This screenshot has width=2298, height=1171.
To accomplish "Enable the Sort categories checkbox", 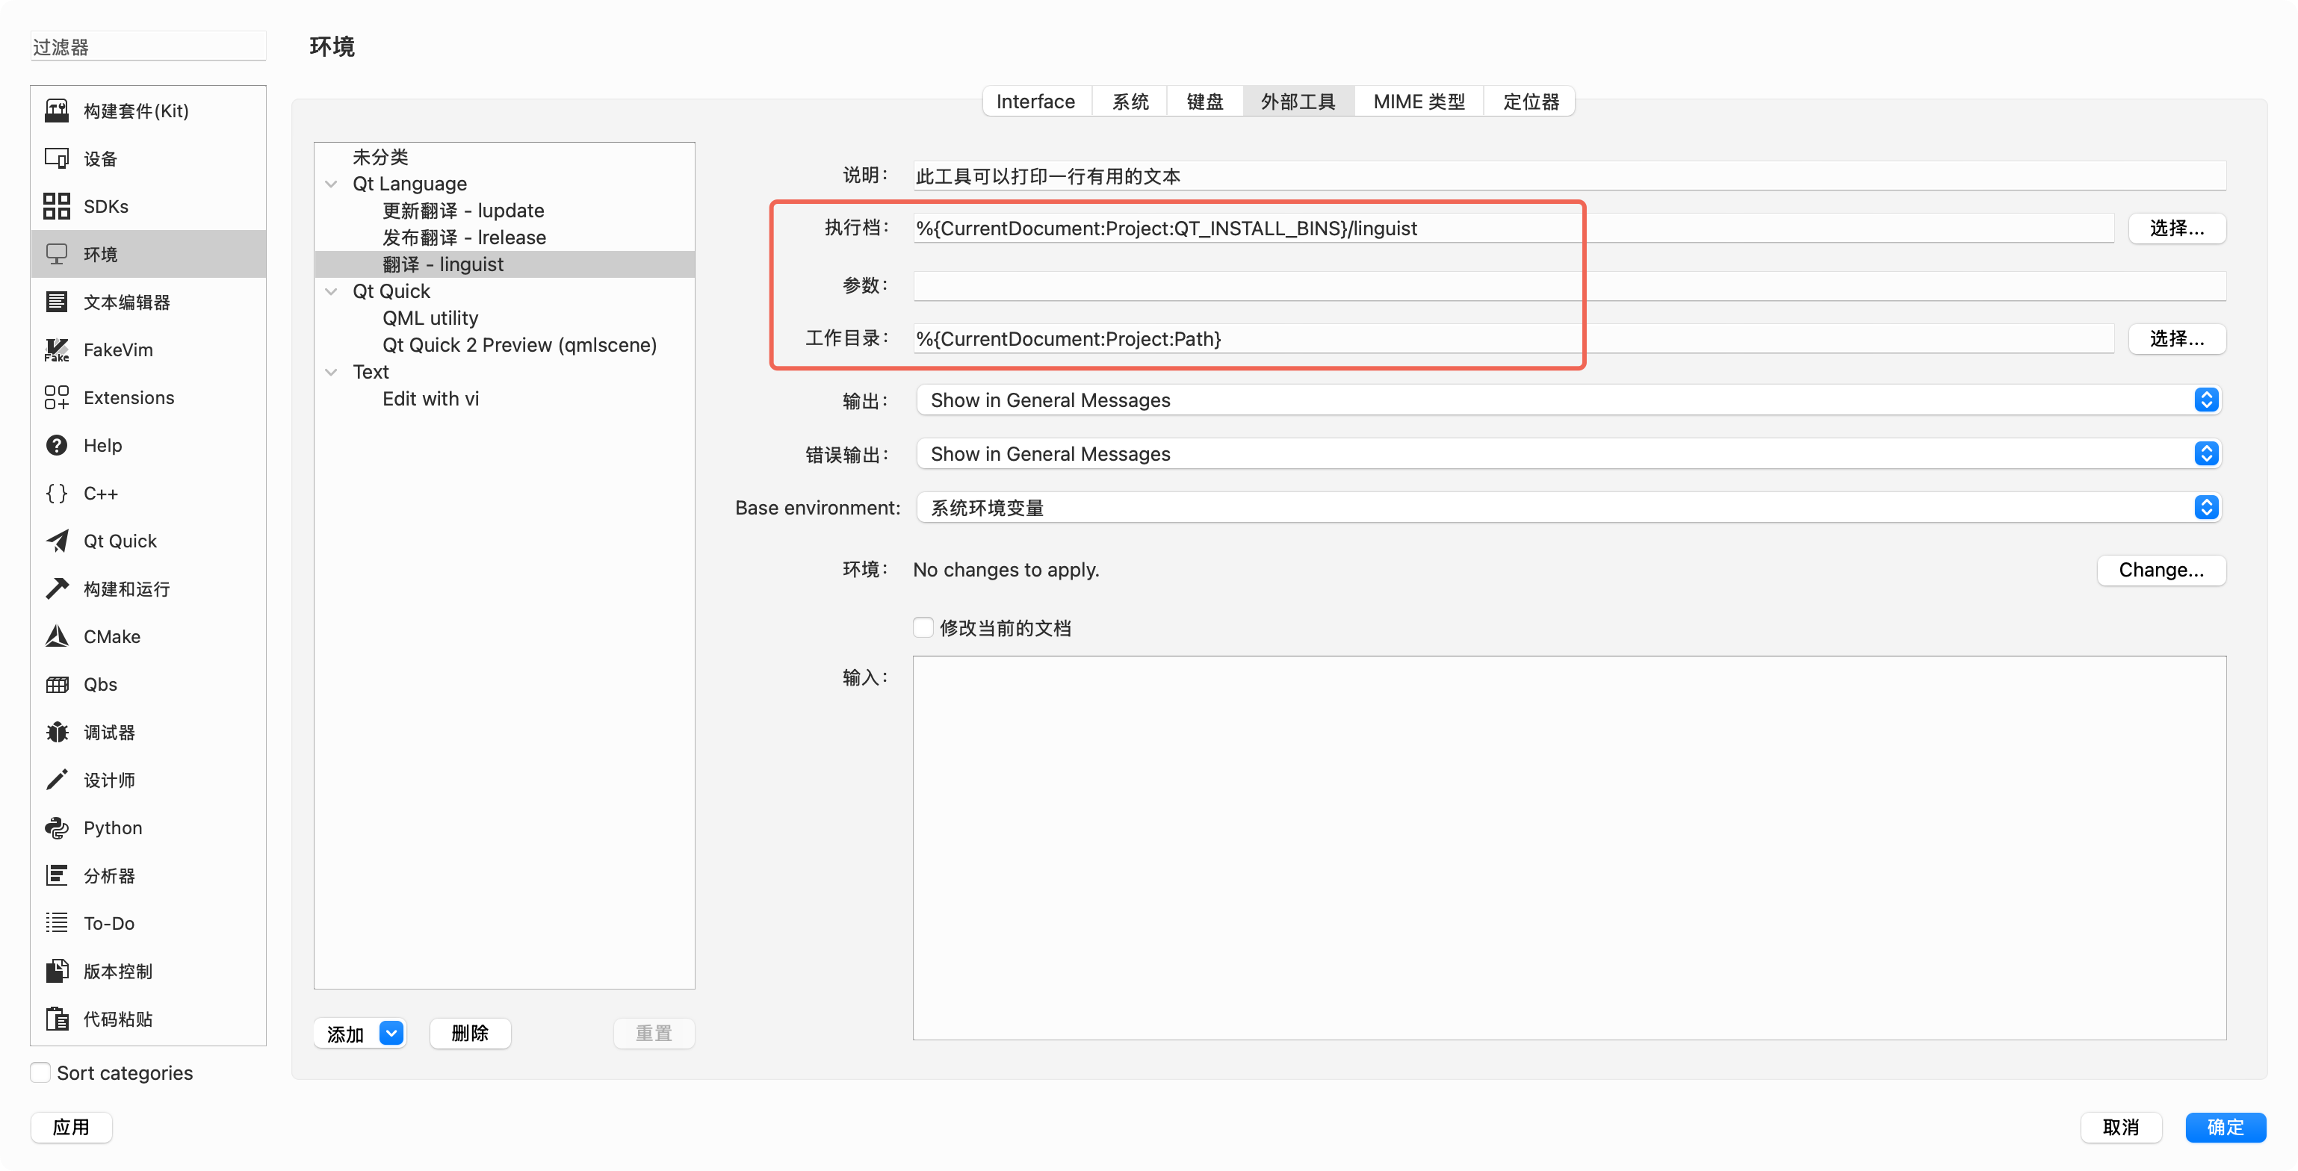I will [40, 1072].
